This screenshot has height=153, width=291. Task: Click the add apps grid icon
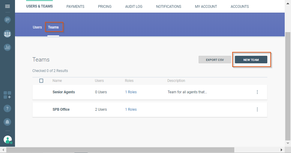7,95
